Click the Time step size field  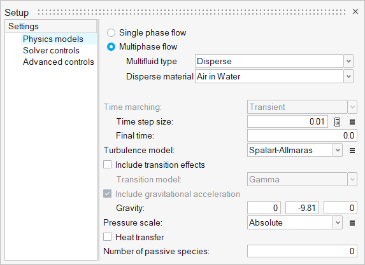(x=287, y=121)
